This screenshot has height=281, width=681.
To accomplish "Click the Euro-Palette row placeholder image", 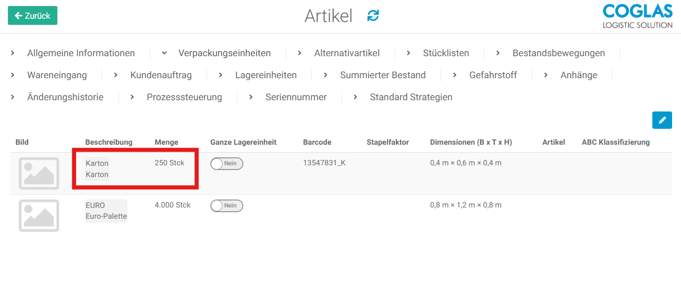I will click(x=39, y=215).
